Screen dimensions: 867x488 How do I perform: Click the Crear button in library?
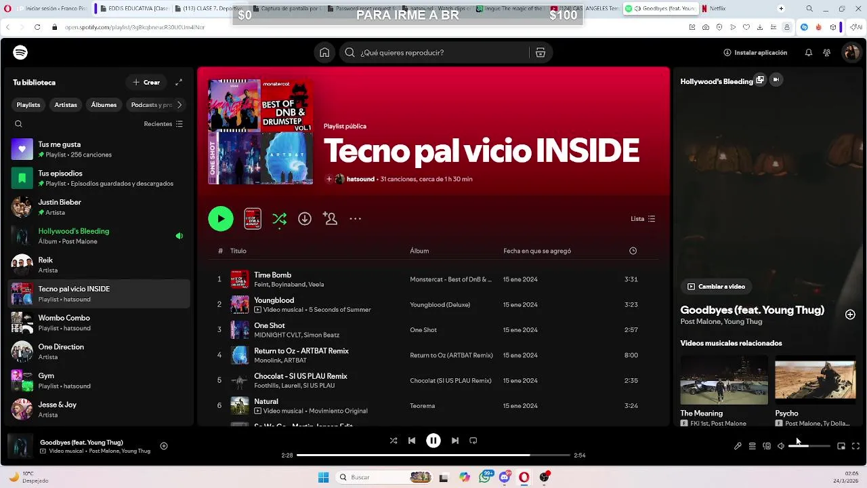(146, 82)
